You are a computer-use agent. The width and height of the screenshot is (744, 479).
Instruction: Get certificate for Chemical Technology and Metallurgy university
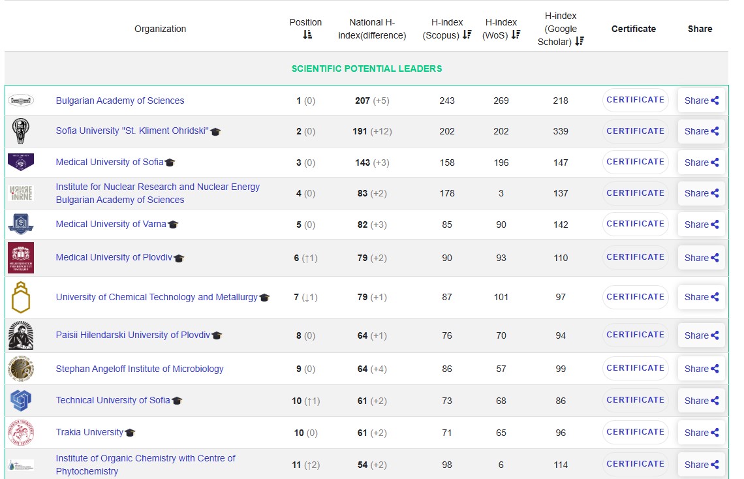click(636, 297)
